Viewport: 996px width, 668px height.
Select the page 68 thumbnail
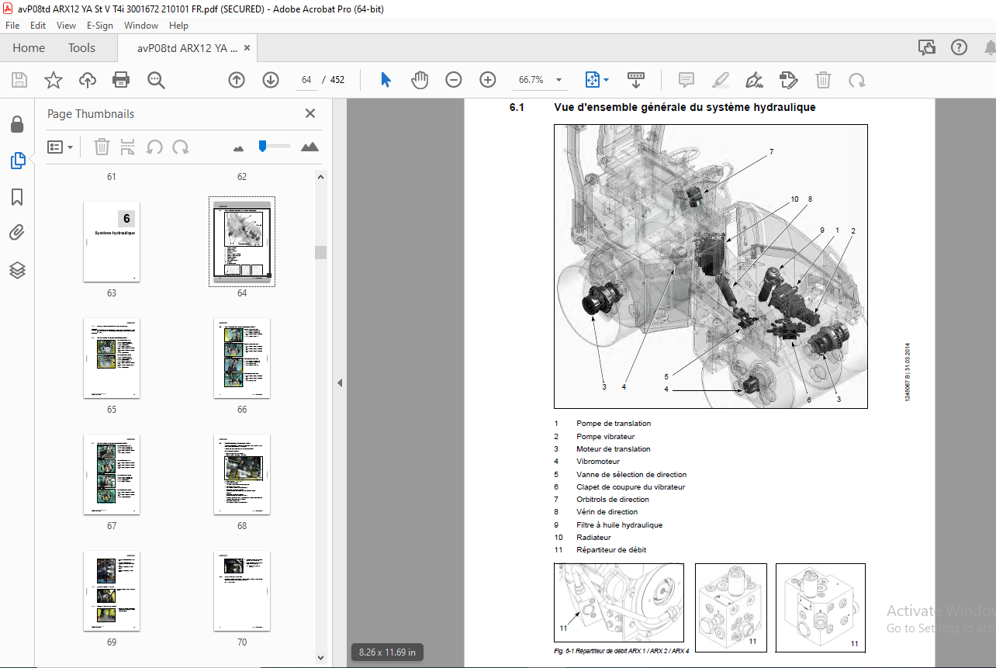coord(242,475)
